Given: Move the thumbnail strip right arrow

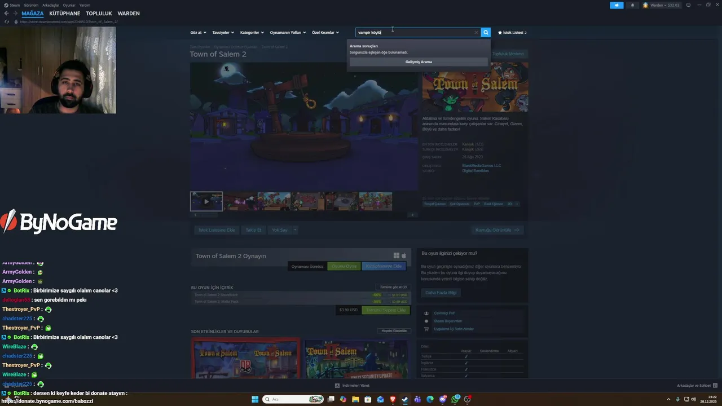Looking at the screenshot, I should pyautogui.click(x=412, y=215).
